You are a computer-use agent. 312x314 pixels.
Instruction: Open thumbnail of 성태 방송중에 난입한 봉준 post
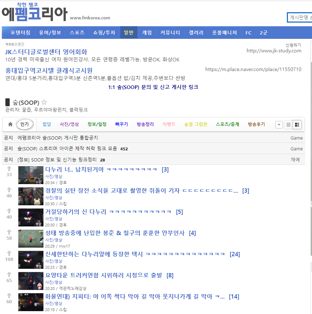[x=31, y=239]
